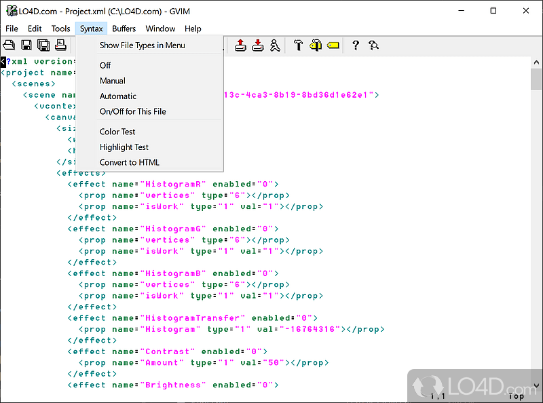Click the scrollbar up arrow

536,62
